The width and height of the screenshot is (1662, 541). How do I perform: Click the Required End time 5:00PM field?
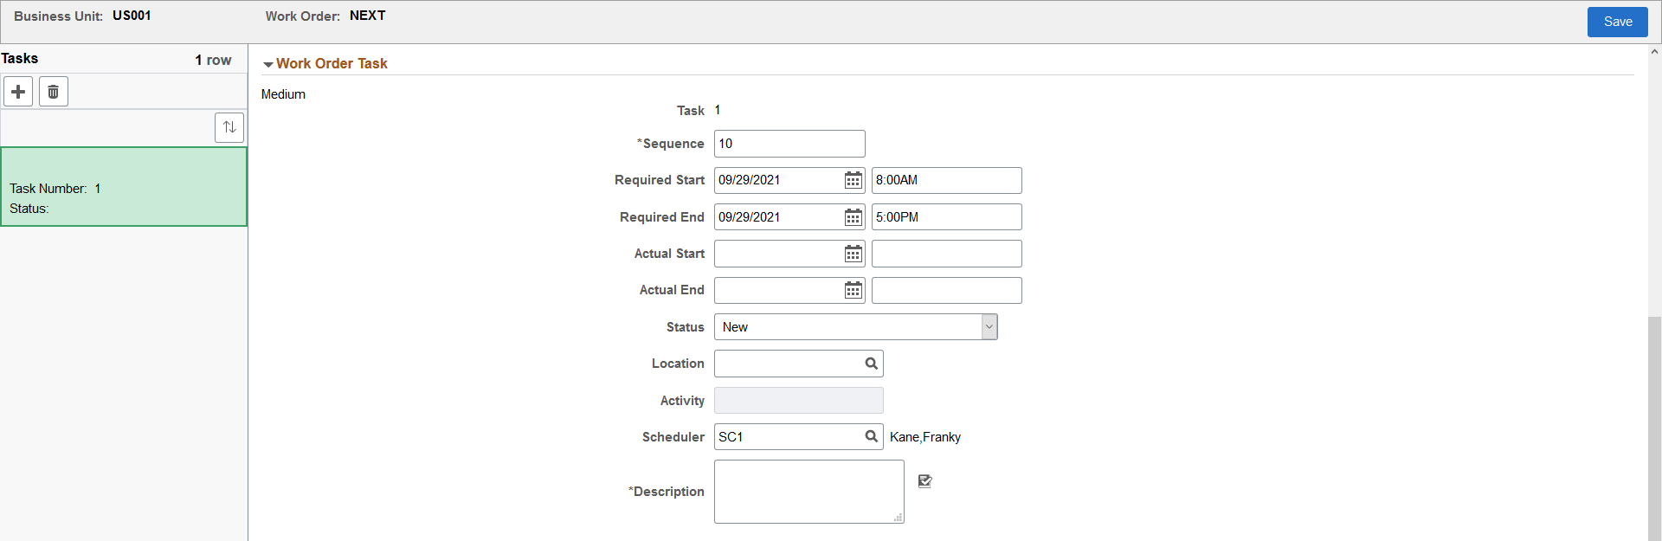(947, 217)
